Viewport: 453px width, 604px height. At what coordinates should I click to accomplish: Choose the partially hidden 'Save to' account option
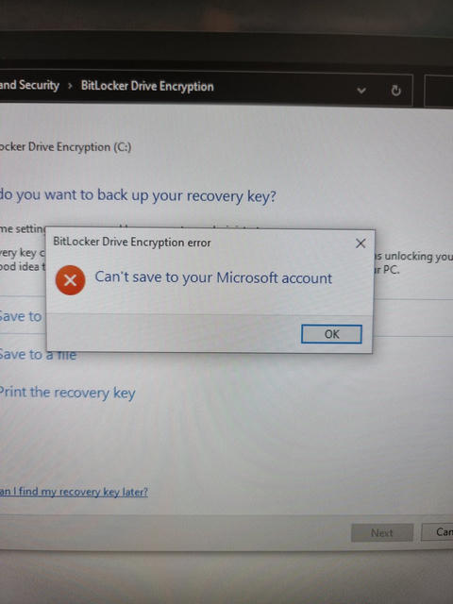pos(21,317)
